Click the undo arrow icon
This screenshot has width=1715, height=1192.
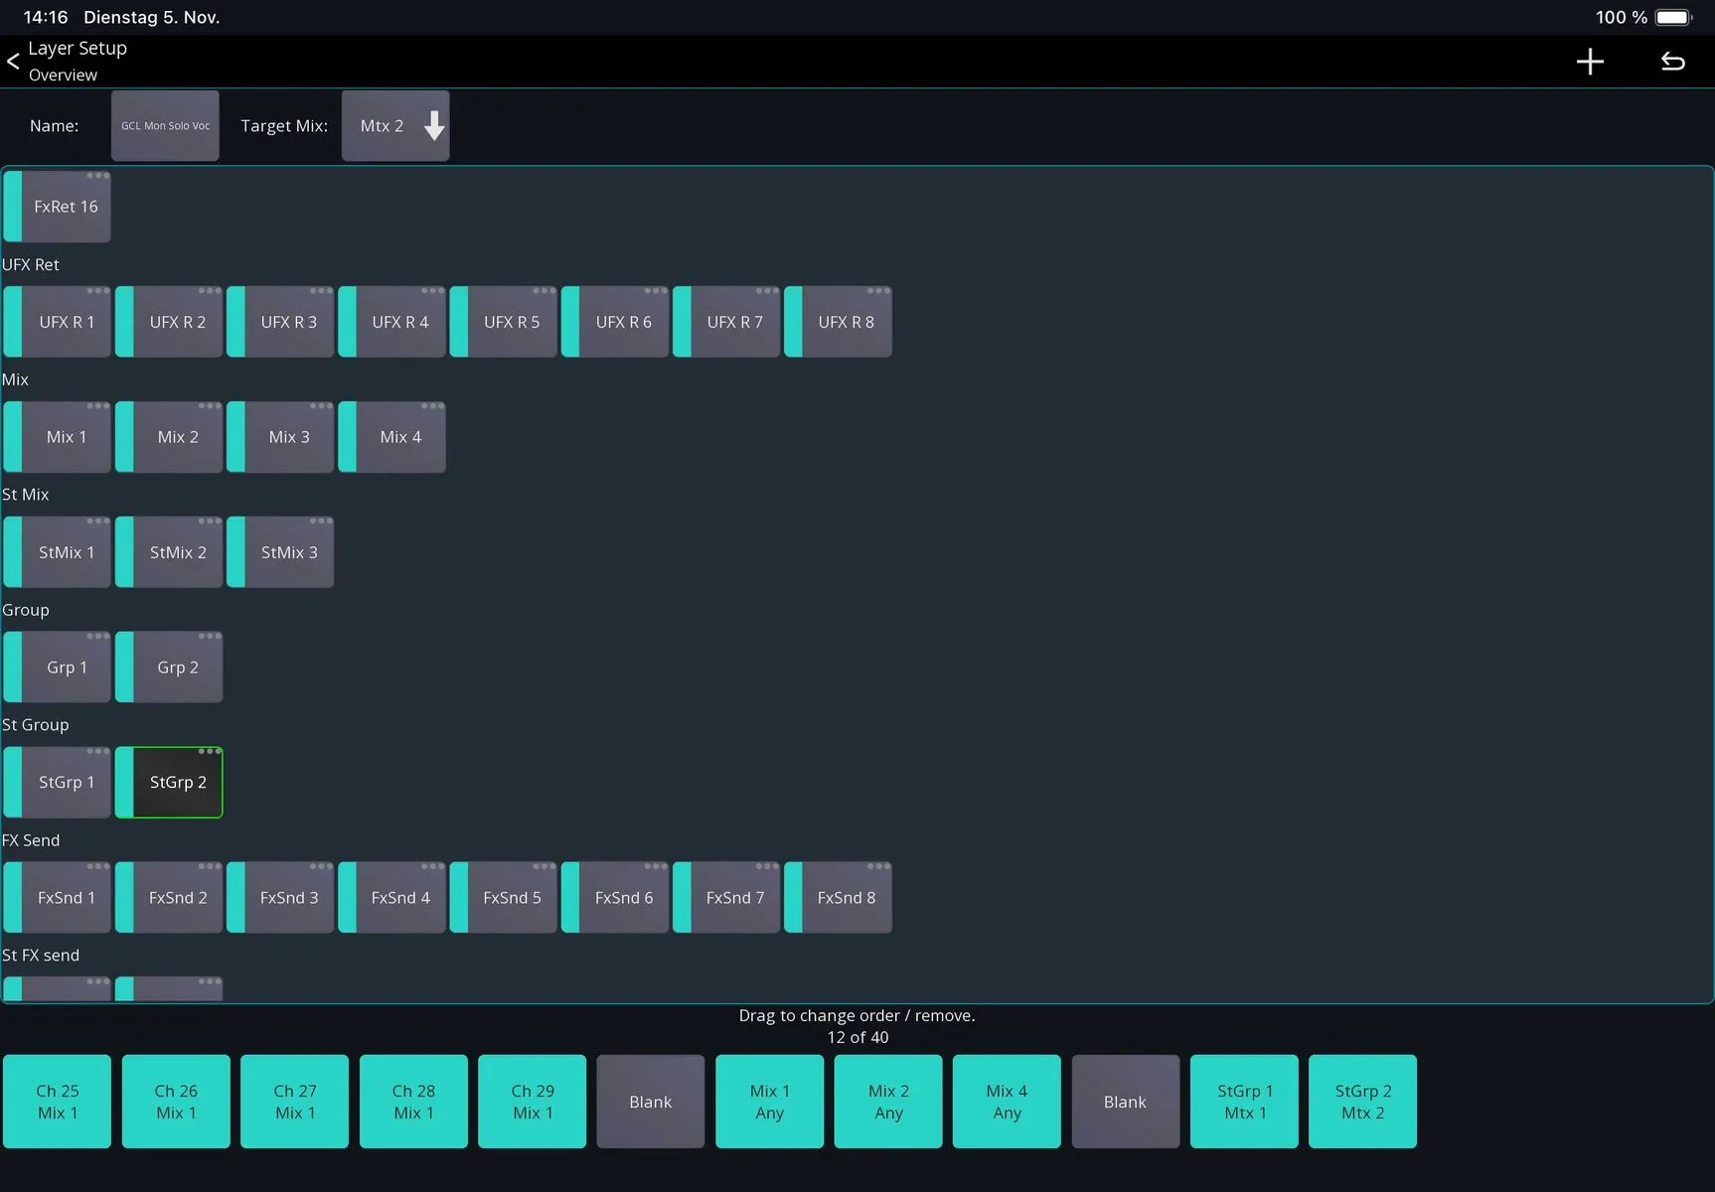point(1673,62)
